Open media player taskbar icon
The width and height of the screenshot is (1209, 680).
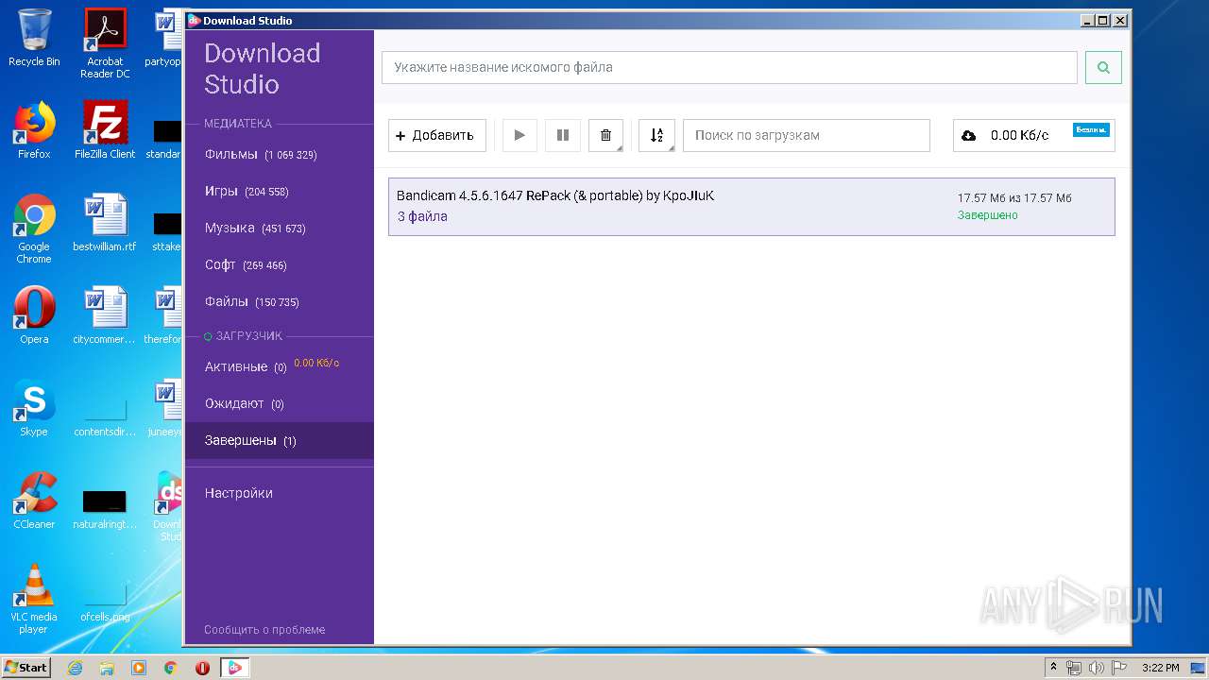(139, 668)
